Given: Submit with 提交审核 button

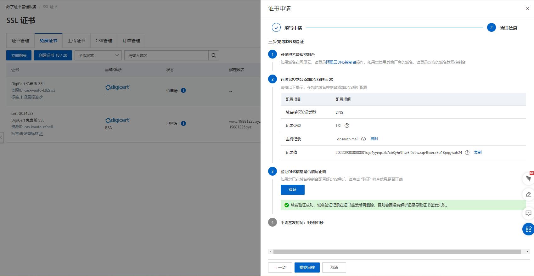Looking at the screenshot, I should [307, 268].
